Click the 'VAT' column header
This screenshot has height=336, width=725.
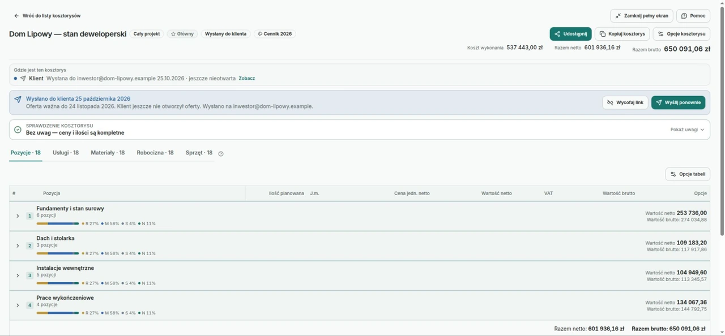pos(548,193)
